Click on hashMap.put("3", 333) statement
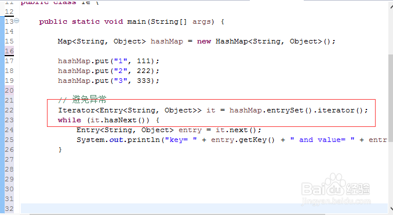Screen dimensions: 393x215 click(x=108, y=81)
